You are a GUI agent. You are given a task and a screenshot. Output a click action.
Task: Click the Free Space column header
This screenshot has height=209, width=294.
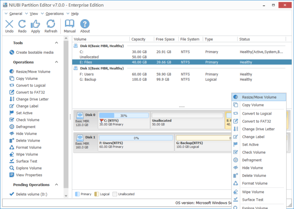166,39
